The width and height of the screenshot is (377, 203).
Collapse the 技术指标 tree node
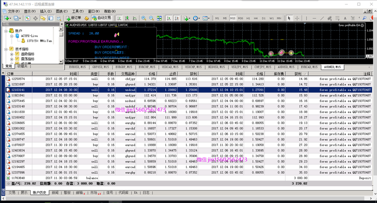[6, 49]
